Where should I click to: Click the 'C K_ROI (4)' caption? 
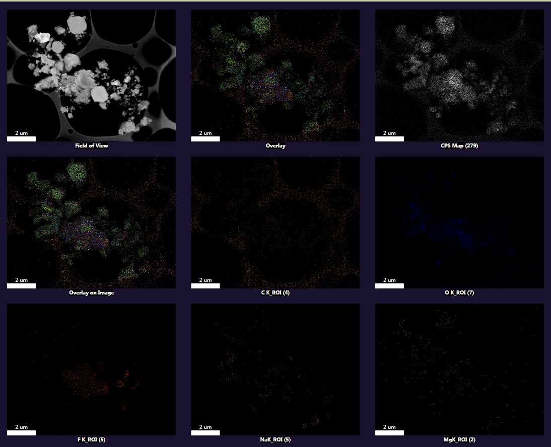tap(275, 293)
